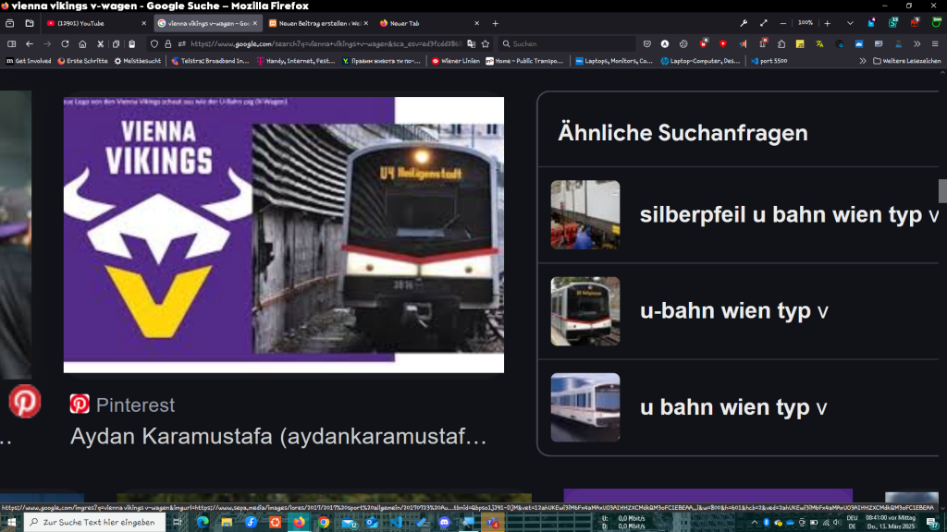This screenshot has width=947, height=532.
Task: Open the developer tools wrench icon
Action: [744, 23]
